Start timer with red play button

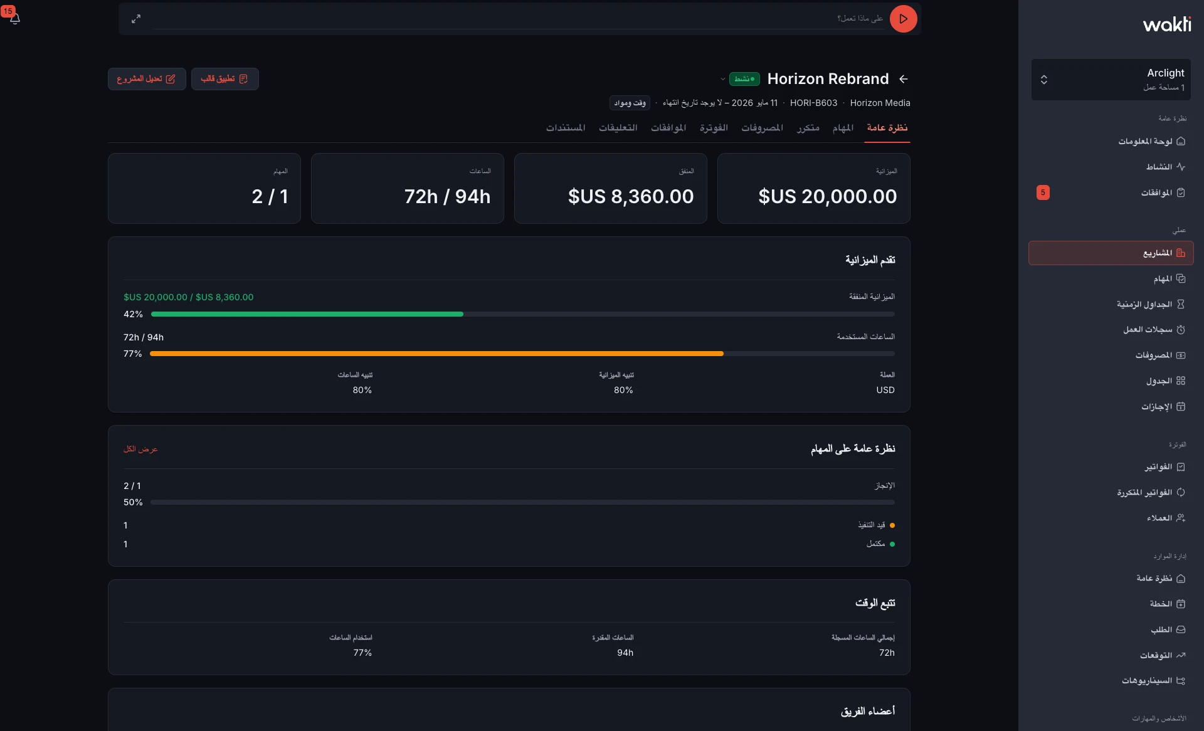click(903, 19)
